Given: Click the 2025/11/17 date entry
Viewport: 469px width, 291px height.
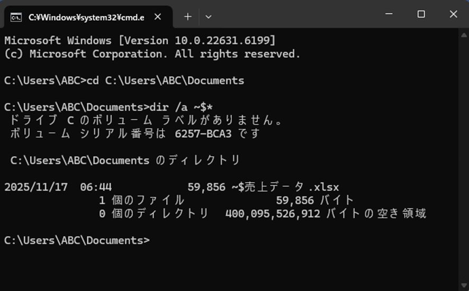Looking at the screenshot, I should click(35, 187).
